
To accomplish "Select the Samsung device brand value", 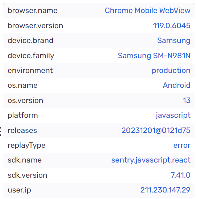I will (x=174, y=41).
